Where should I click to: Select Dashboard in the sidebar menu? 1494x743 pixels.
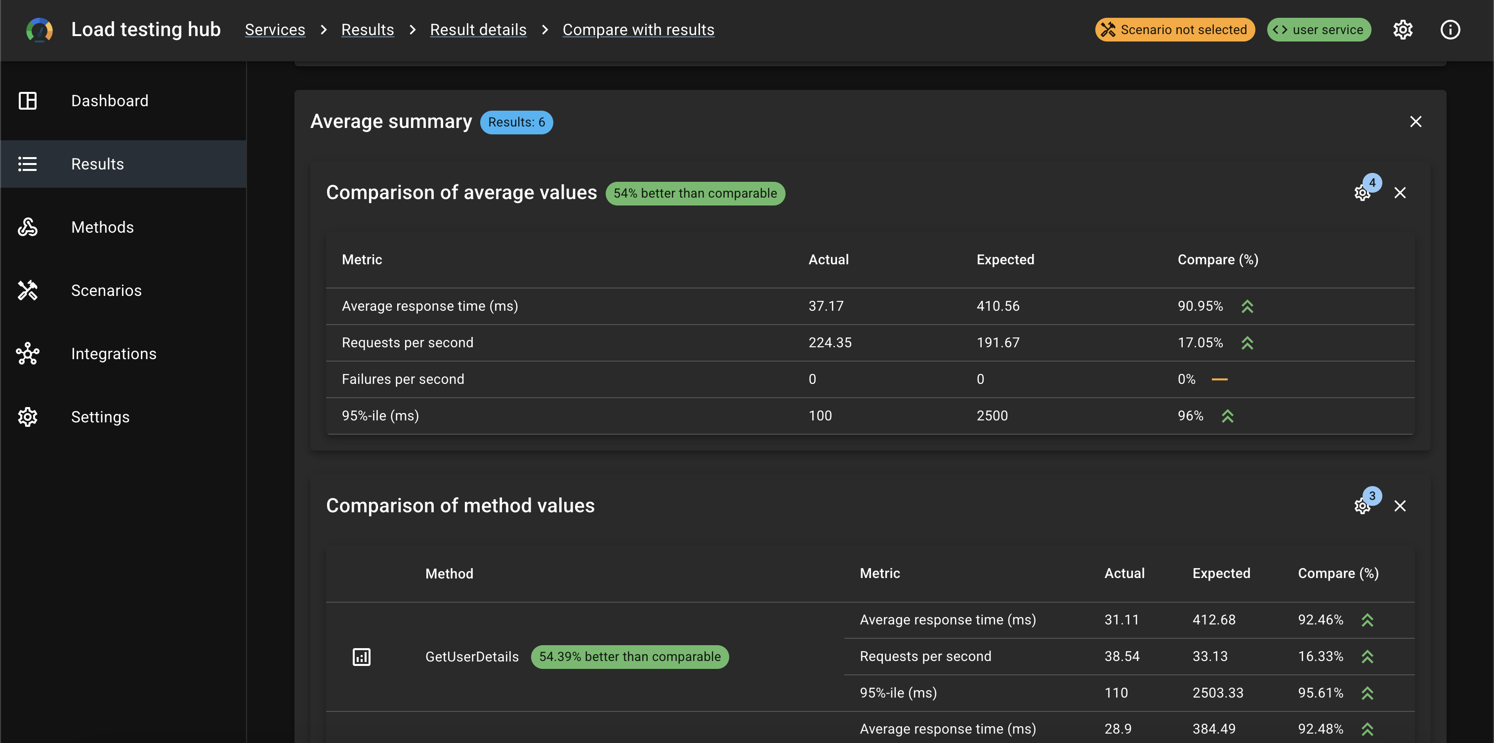[123, 101]
